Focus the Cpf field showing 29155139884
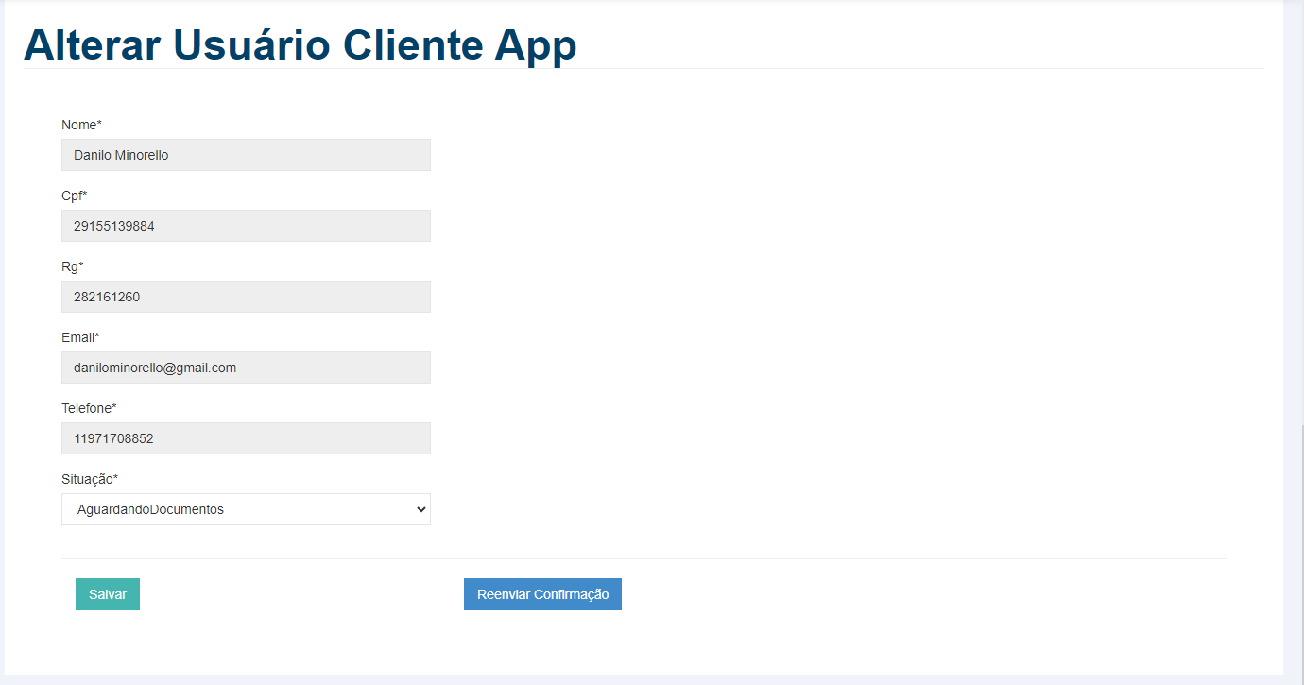1304x685 pixels. (x=246, y=226)
